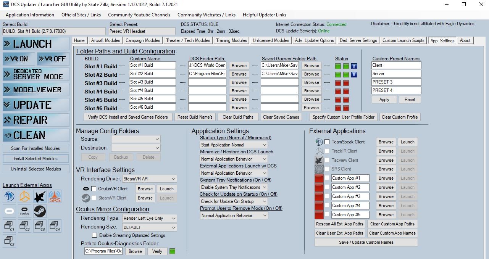The height and width of the screenshot is (259, 489).
Task: Enable the OculusVR Client checkbox
Action: coord(94,189)
